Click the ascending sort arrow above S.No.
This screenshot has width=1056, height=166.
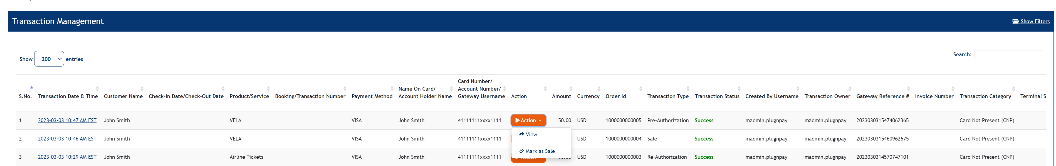(31, 87)
